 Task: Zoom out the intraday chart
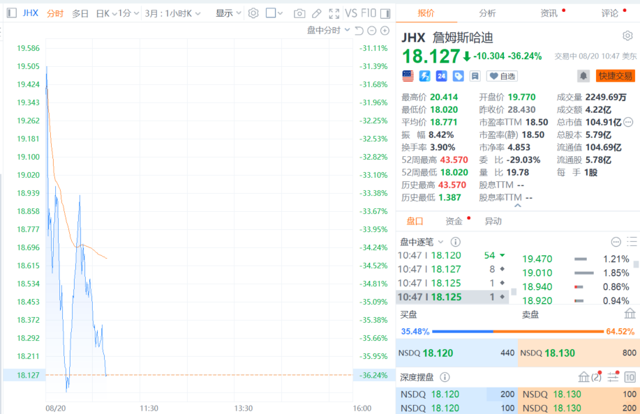(x=372, y=30)
